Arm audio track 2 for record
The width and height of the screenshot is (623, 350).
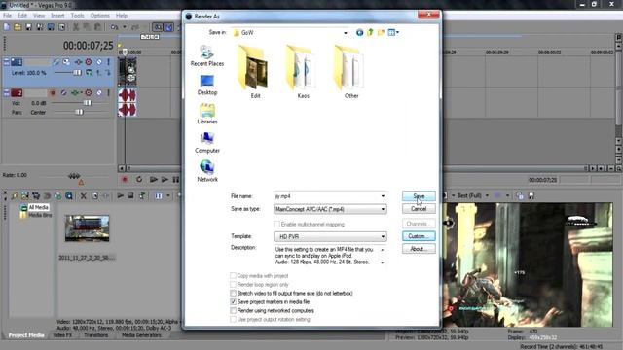pyautogui.click(x=53, y=93)
